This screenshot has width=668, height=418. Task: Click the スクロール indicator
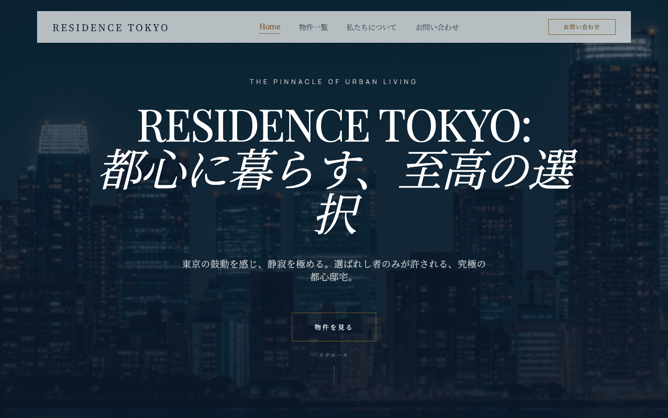point(334,354)
